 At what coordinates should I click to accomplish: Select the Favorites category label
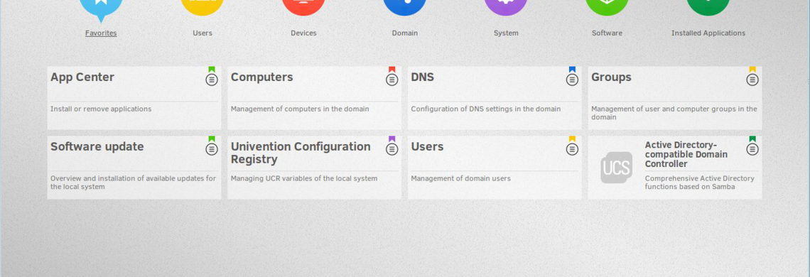click(101, 33)
